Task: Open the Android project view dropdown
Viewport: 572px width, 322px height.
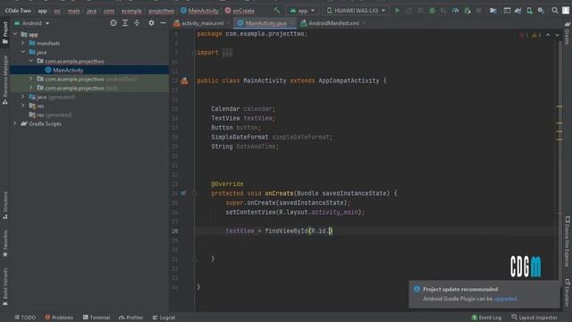Action: (x=32, y=23)
